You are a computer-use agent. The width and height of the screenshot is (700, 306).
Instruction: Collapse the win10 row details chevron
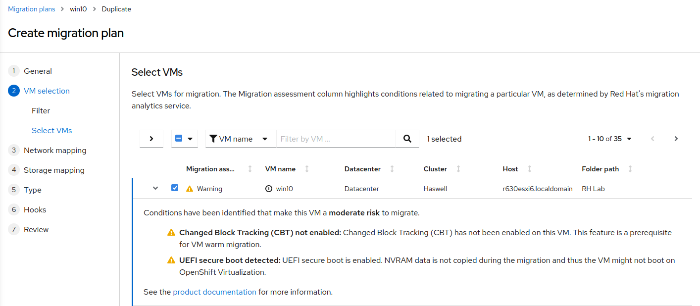[155, 188]
